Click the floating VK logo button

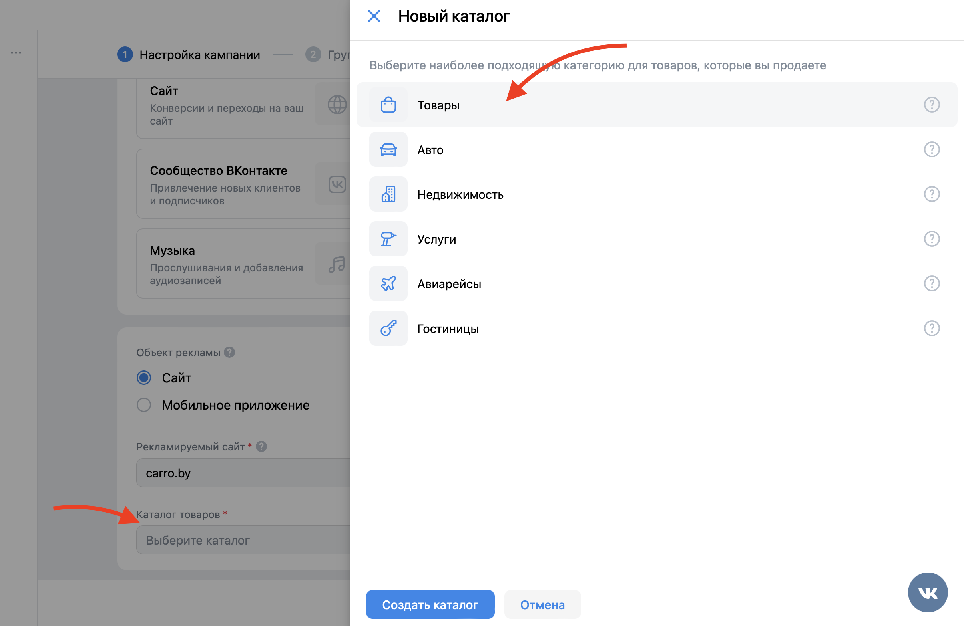tap(927, 592)
